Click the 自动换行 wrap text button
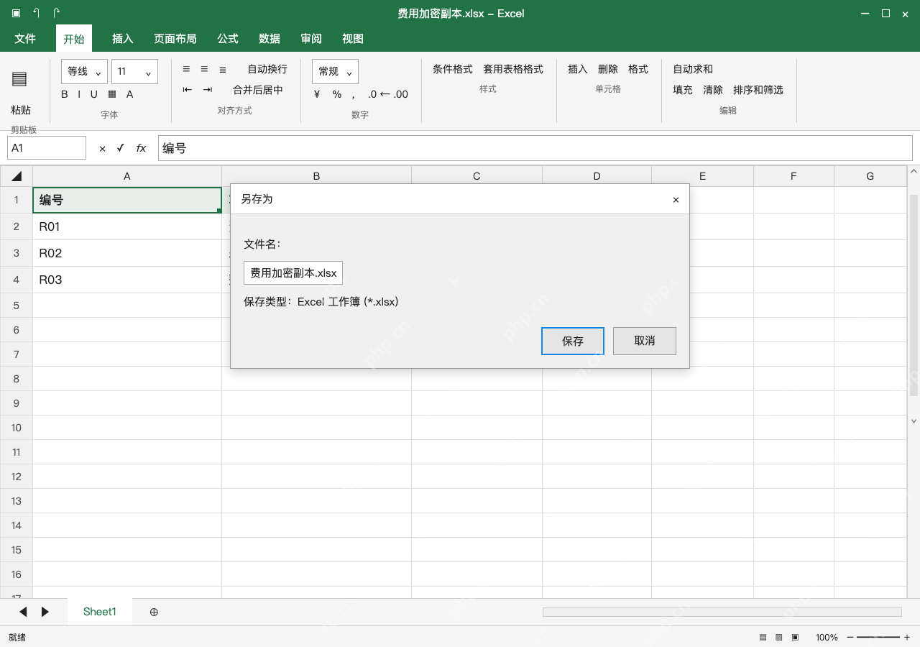Image resolution: width=920 pixels, height=647 pixels. 267,69
